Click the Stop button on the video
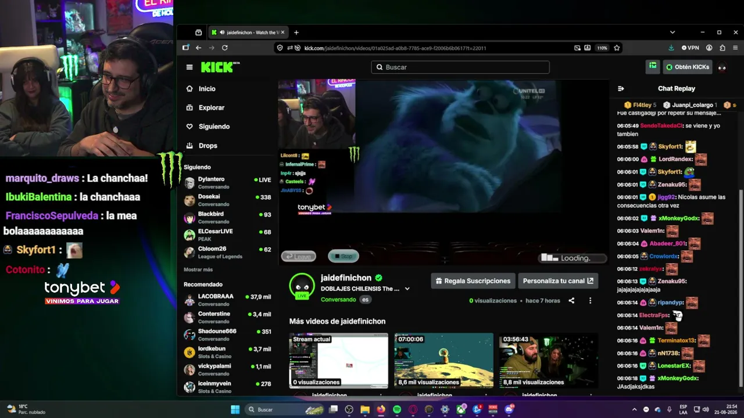Viewport: 744px width, 418px height. pos(344,256)
